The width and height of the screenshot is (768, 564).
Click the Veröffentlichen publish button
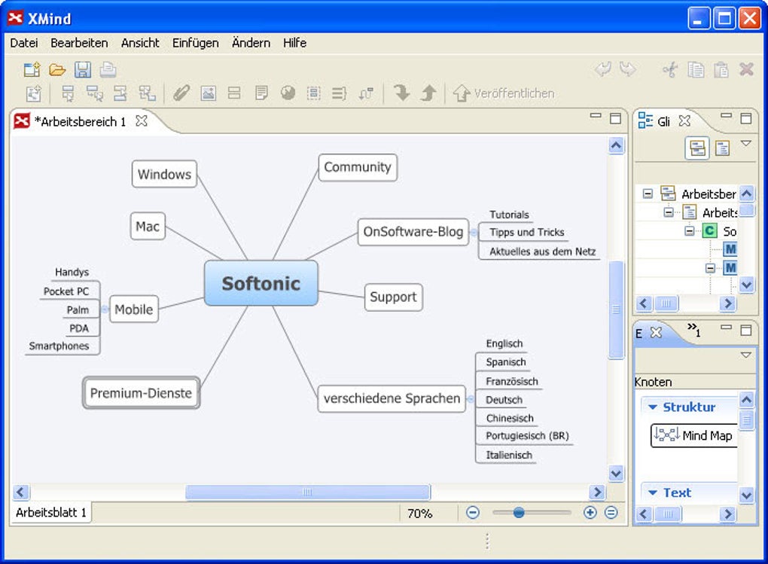click(x=504, y=93)
